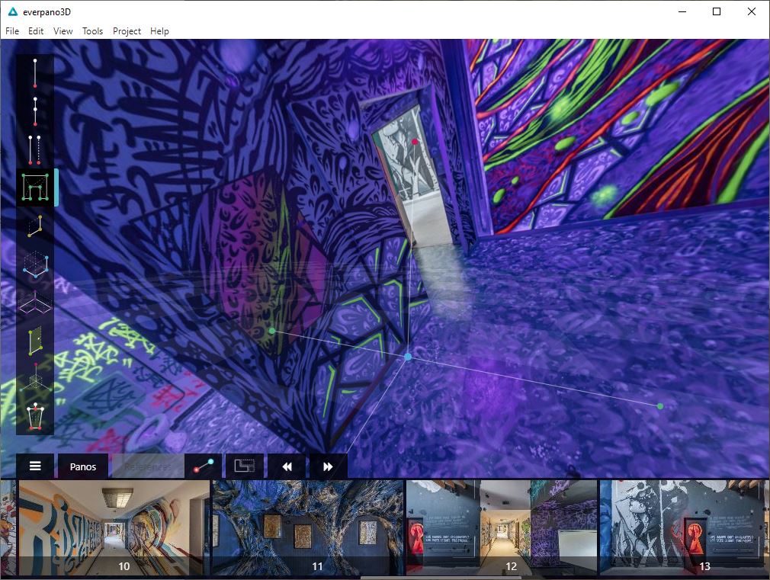This screenshot has height=580, width=770.
Task: Select the green door plane tool
Action: [35, 340]
